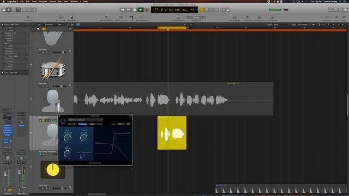Open the Library button in control bar
The width and height of the screenshot is (349, 196).
click(4, 10)
